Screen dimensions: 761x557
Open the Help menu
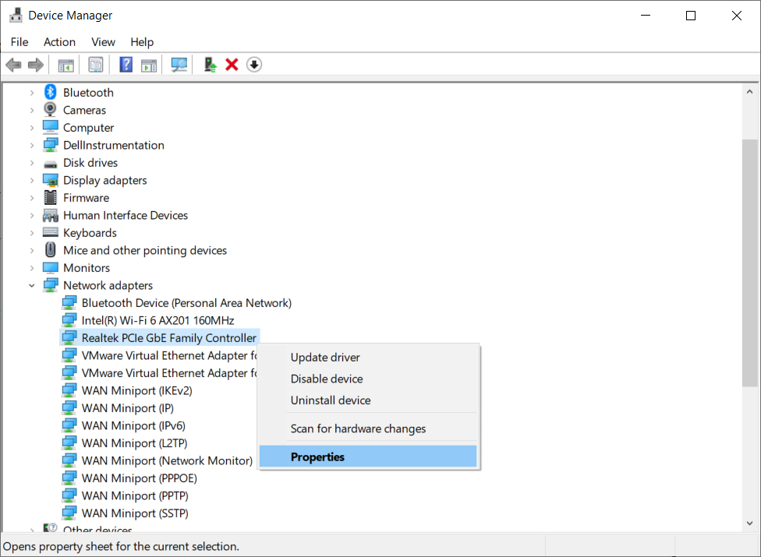[142, 42]
